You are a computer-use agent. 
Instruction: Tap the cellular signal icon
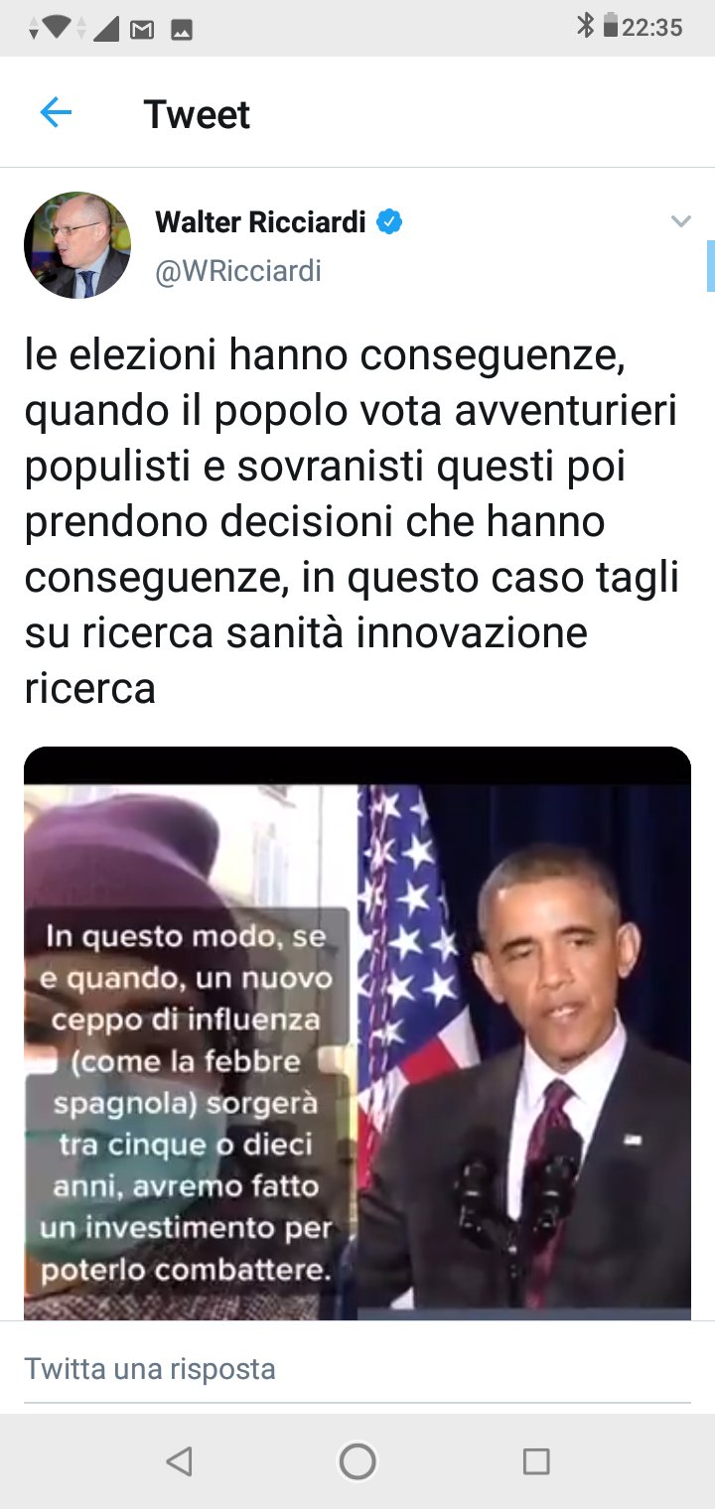coord(105,28)
